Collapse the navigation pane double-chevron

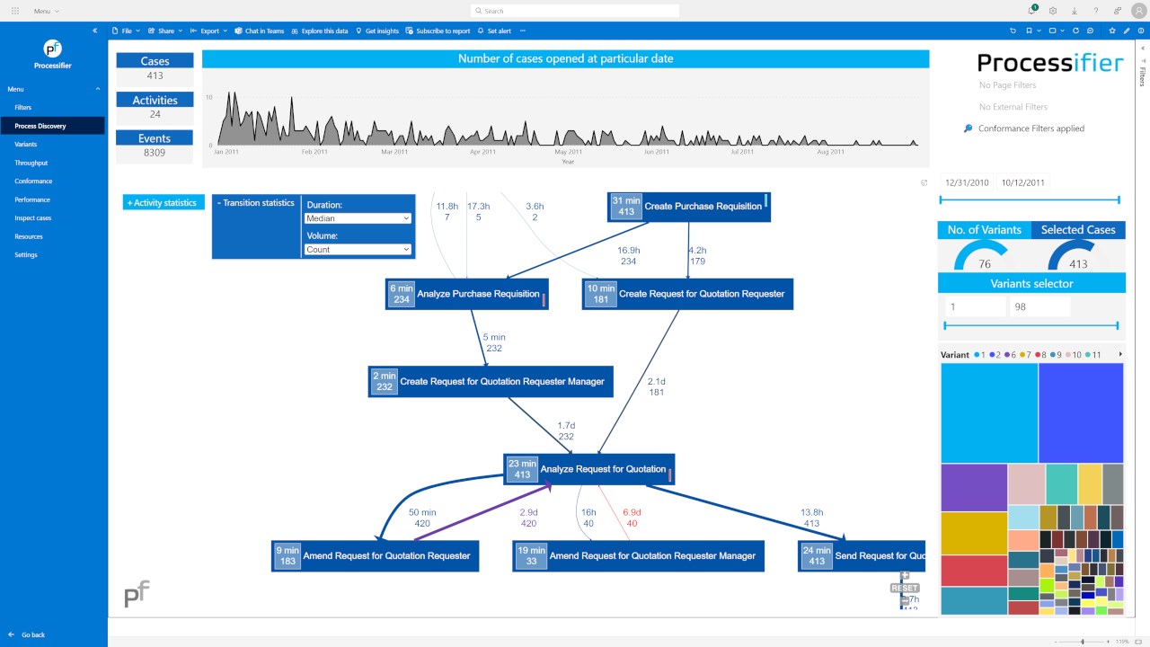coord(95,31)
